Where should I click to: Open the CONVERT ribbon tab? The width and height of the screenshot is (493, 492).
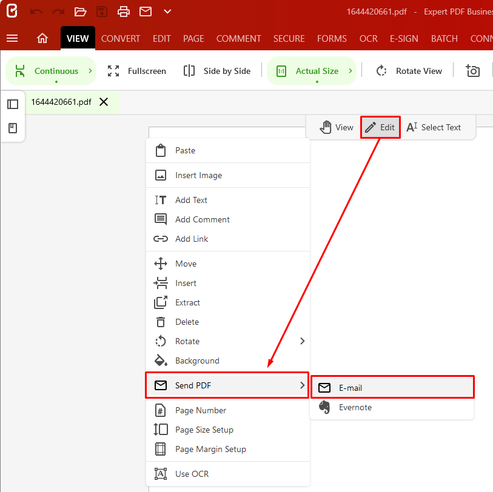click(x=121, y=38)
